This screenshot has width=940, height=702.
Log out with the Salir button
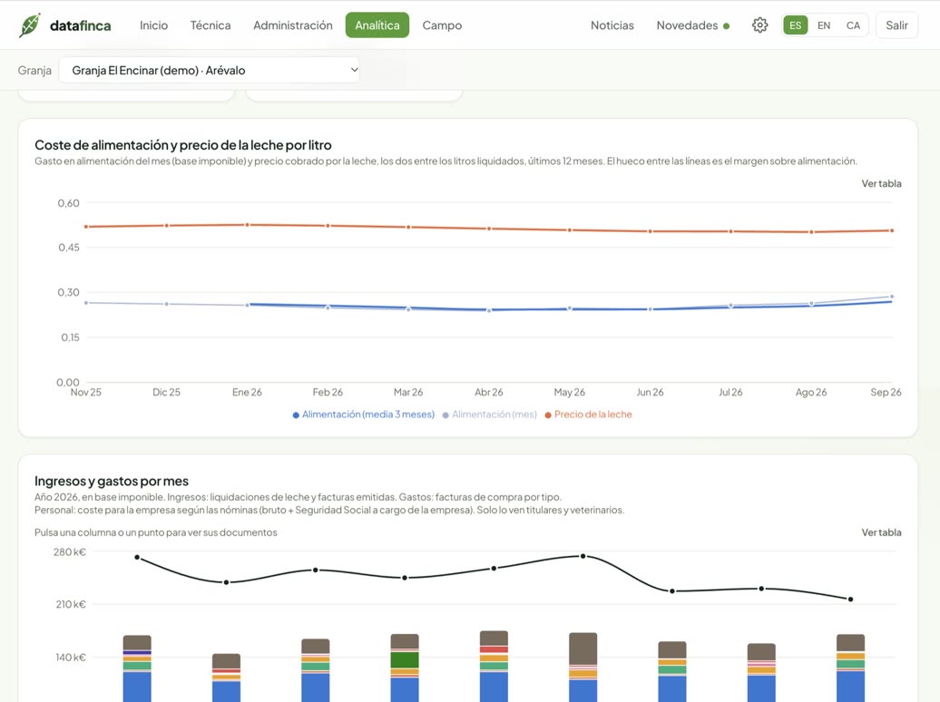896,25
